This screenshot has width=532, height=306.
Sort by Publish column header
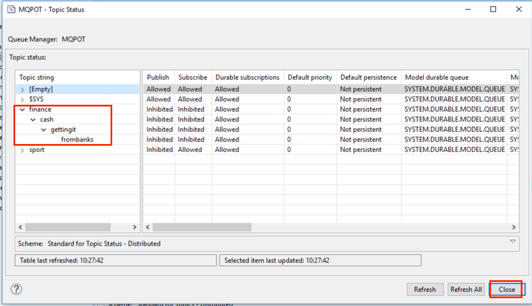click(158, 77)
